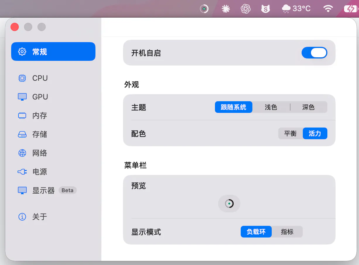The height and width of the screenshot is (265, 359).
Task: Choose 平衡 color scheme
Action: click(290, 134)
